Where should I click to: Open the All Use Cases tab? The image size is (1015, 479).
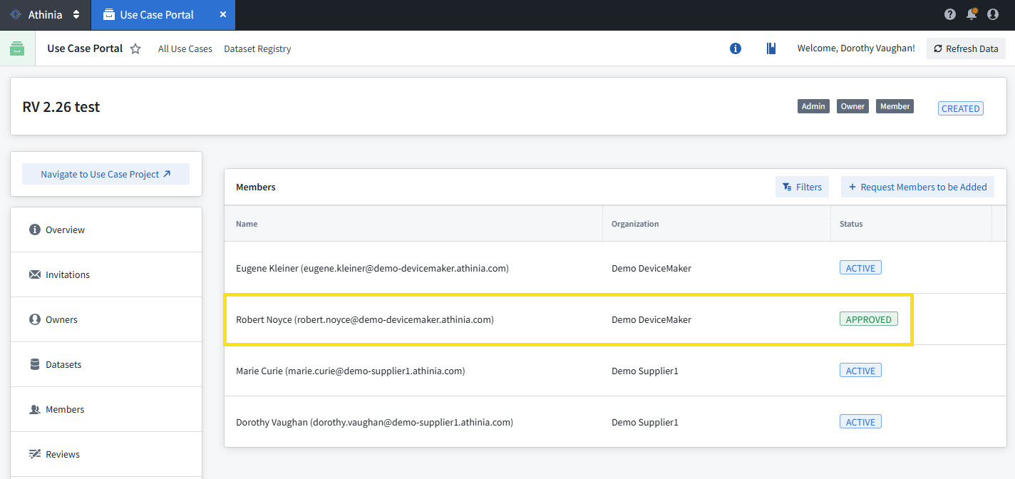point(185,49)
